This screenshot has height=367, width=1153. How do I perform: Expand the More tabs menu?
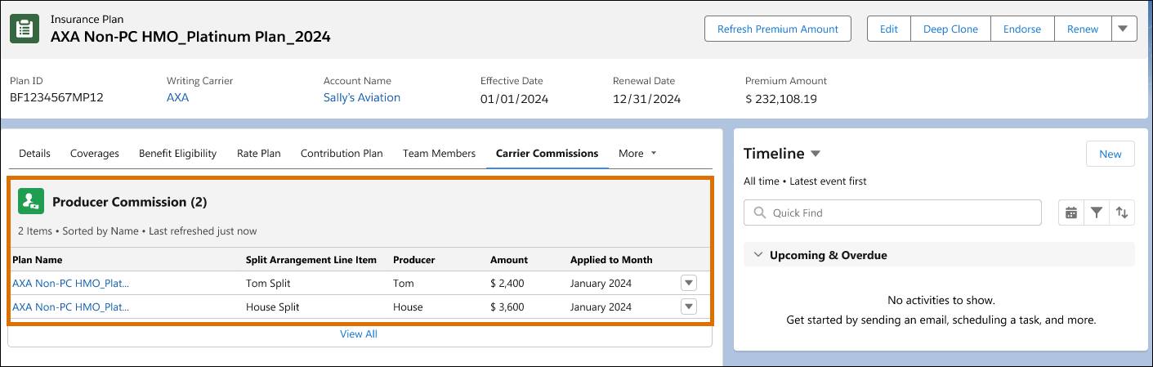[637, 153]
